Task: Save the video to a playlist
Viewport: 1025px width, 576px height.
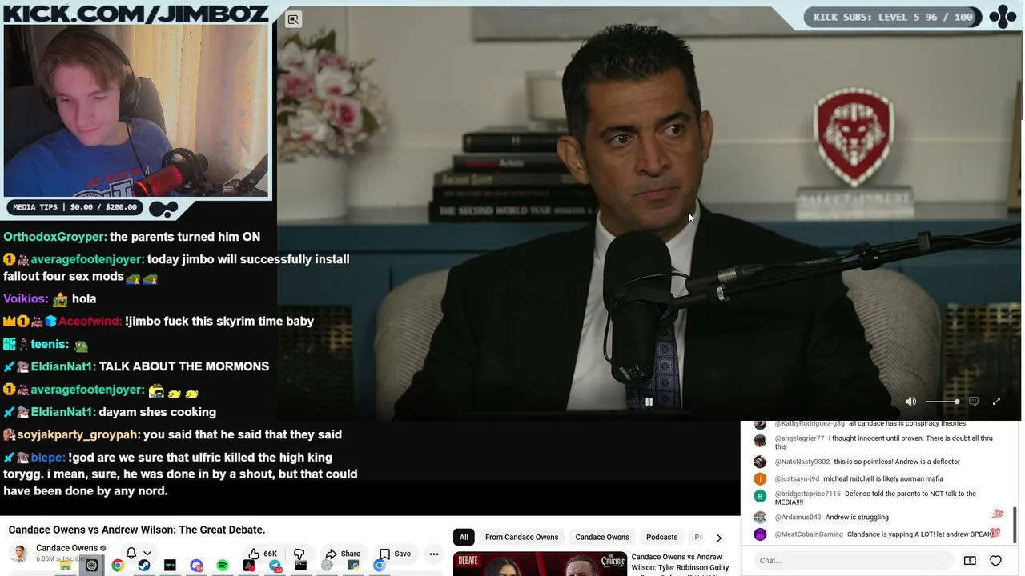Action: pos(395,554)
